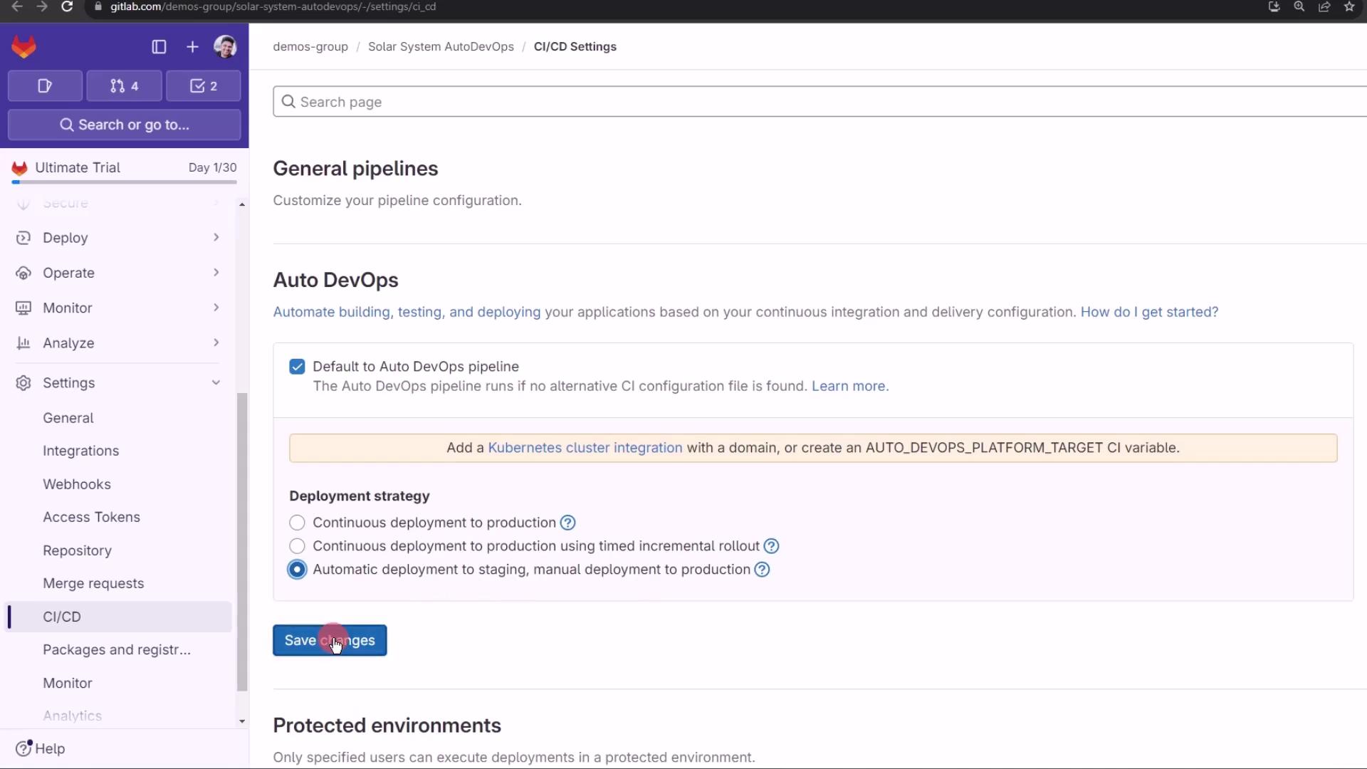Screen dimensions: 1367x769
Task: Click the GitLab fox logo
Action: click(23, 47)
